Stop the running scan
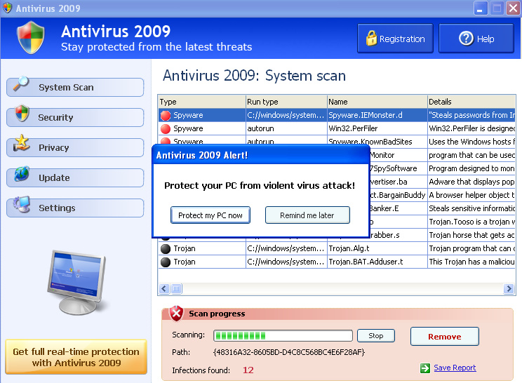Viewport: 522px width, 383px height. pyautogui.click(x=376, y=336)
